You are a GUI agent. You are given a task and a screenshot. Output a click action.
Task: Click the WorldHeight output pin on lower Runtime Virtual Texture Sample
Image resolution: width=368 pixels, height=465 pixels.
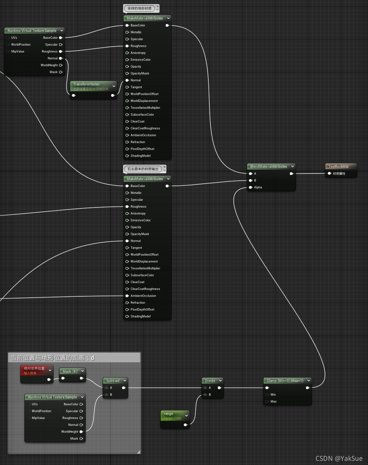pos(81,431)
